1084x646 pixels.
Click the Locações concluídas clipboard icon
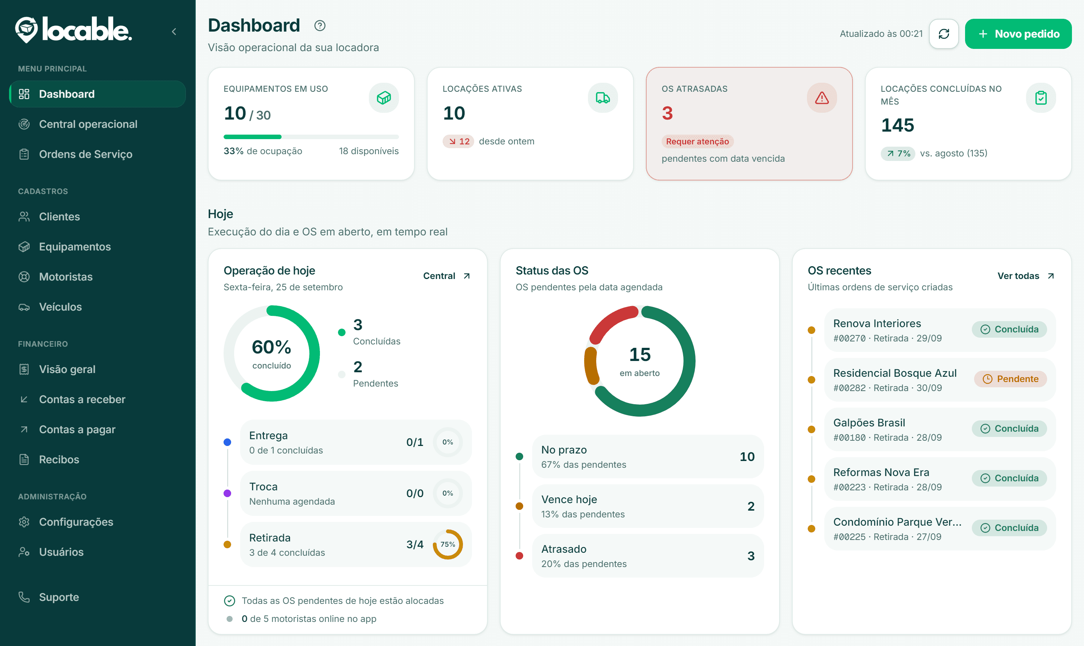coord(1041,97)
